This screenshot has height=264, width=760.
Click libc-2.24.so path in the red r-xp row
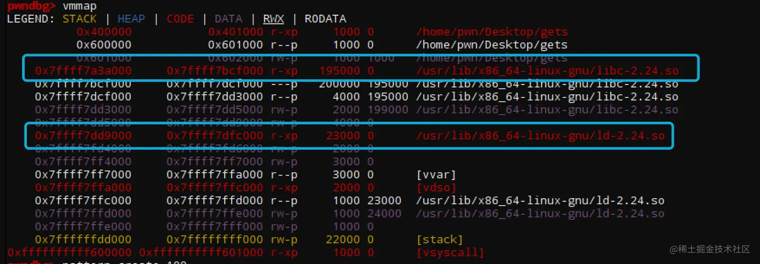[x=547, y=71]
